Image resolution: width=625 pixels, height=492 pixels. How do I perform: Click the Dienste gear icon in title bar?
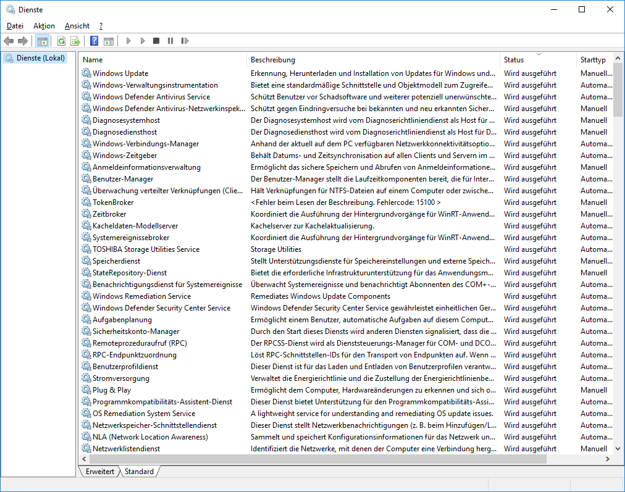pyautogui.click(x=10, y=9)
